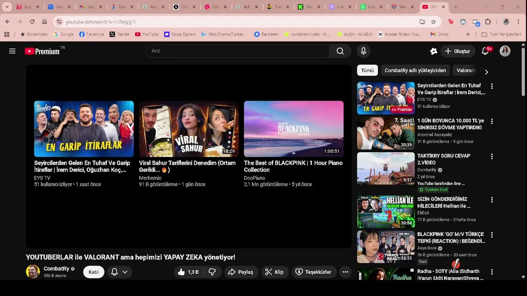
Task: Open BLACKPINK GO reaction sidebar thumbnail
Action: pos(386,247)
